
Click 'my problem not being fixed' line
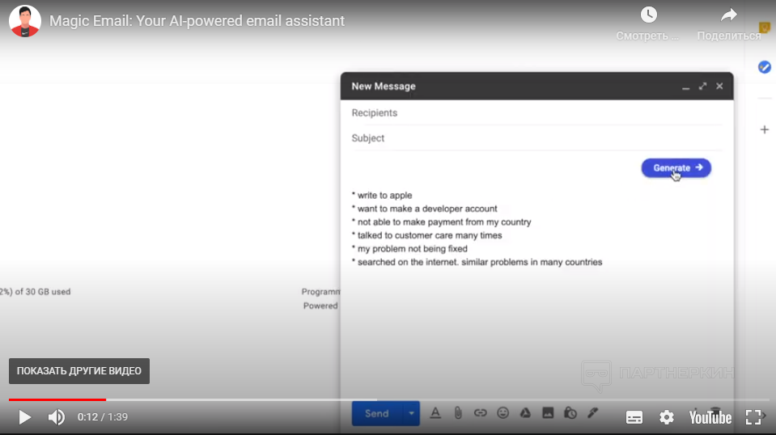(409, 249)
